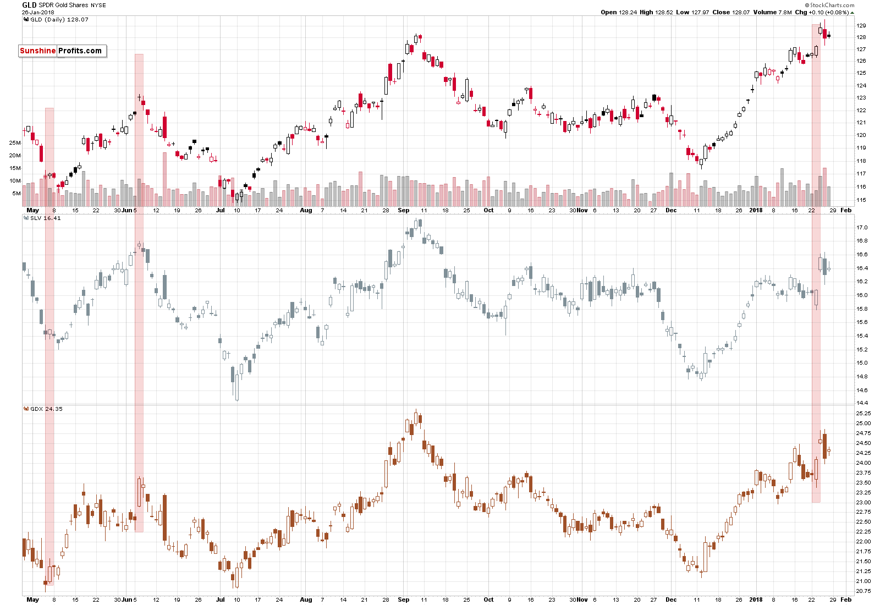
Task: Click the chart icon beside GLD (Daily) legend
Action: point(26,19)
